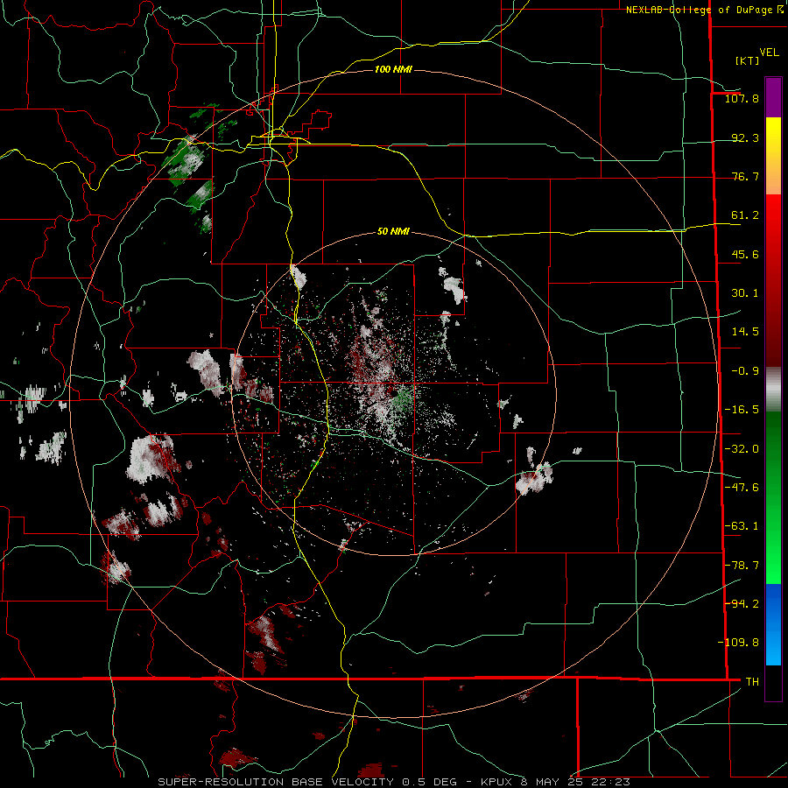This screenshot has height=788, width=788.
Task: Pick the purple top segment of color bar
Action: pos(773,97)
